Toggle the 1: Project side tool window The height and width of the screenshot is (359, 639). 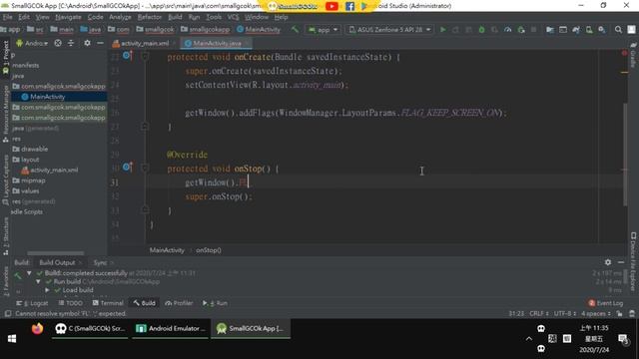click(x=5, y=57)
